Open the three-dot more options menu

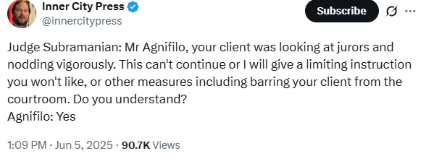pyautogui.click(x=410, y=11)
